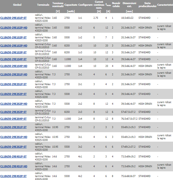Click the Capacitate column header
Screen dimensions: 173x180
(x=71, y=5)
